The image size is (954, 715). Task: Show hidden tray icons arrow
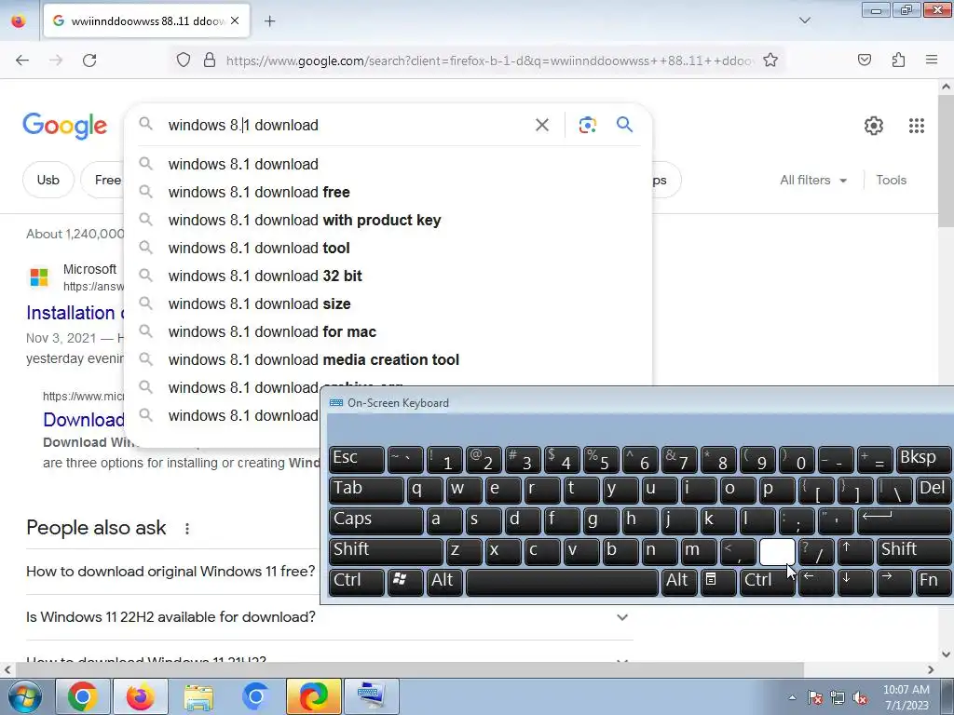[x=792, y=697]
